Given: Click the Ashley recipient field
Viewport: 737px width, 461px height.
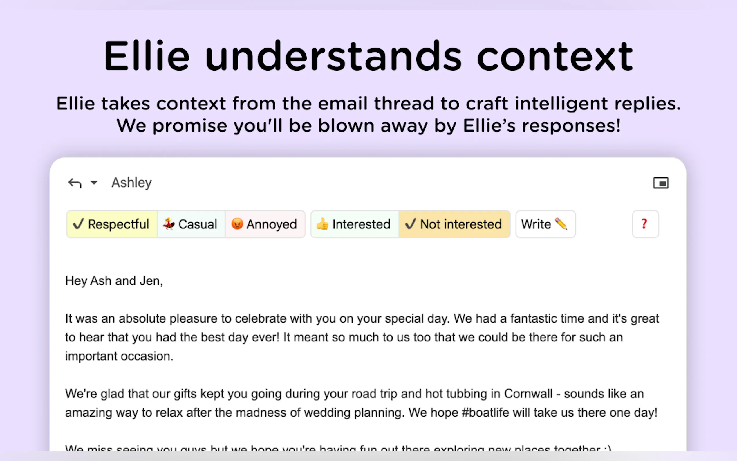Looking at the screenshot, I should (132, 183).
